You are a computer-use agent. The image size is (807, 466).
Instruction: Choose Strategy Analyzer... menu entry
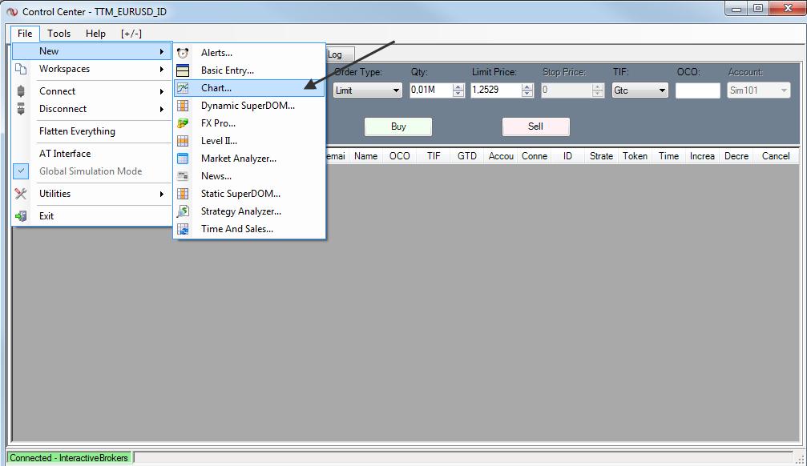tap(241, 211)
